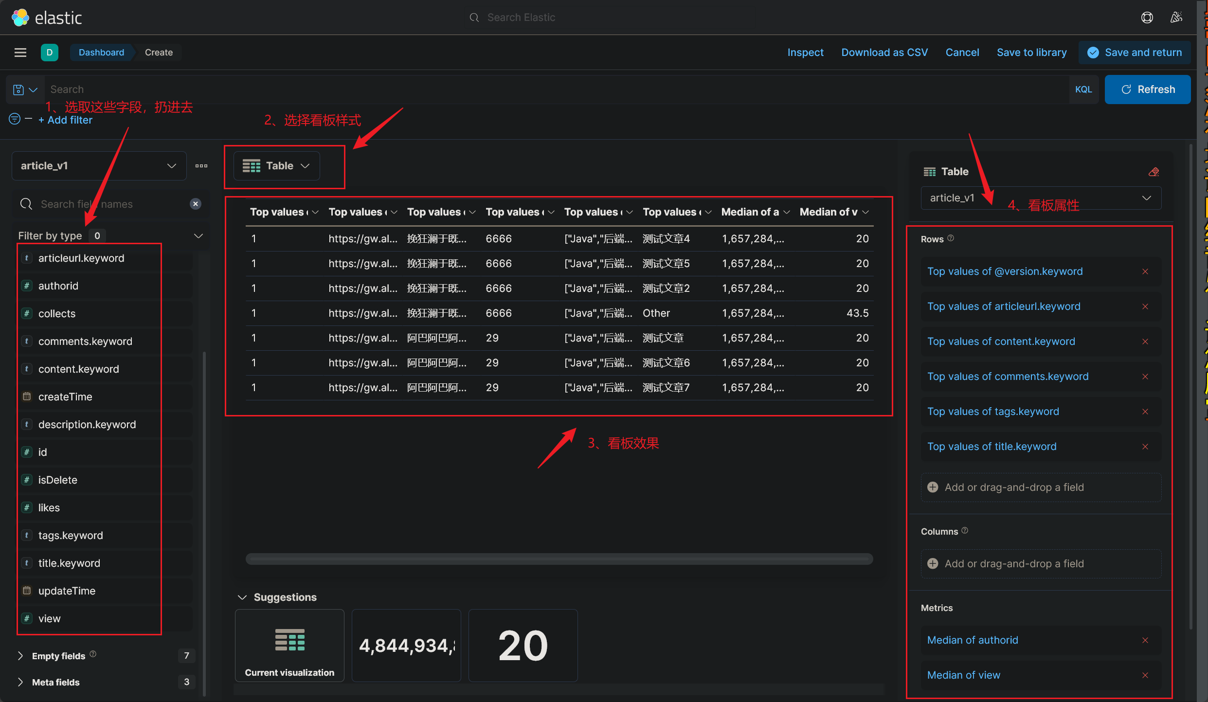
Task: Click the green D space avatar
Action: (x=50, y=53)
